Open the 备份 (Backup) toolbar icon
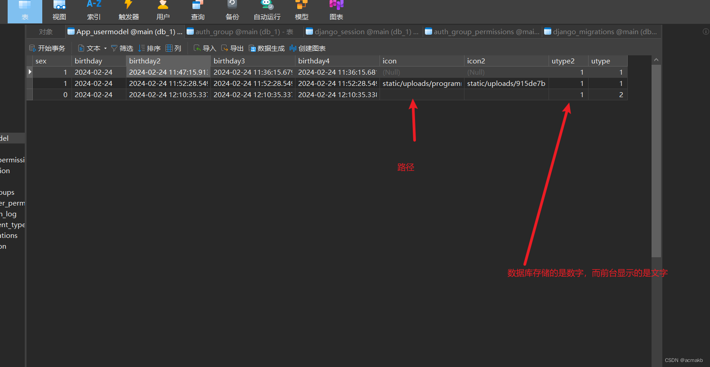The image size is (710, 367). pos(232,11)
